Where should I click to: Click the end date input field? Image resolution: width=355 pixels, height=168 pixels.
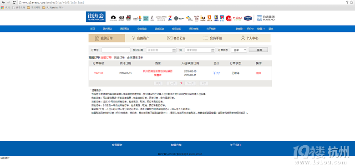(x=200, y=50)
